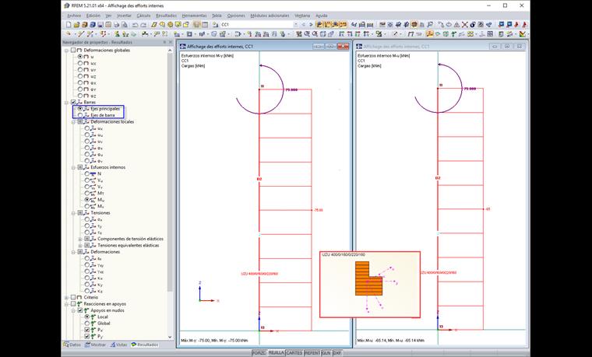The image size is (592, 357).
Task: Click the pin icon in navigator header
Action: click(x=164, y=42)
